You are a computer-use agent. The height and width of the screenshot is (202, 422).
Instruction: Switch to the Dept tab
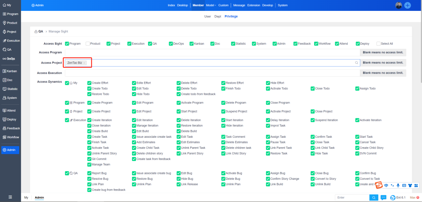218,16
